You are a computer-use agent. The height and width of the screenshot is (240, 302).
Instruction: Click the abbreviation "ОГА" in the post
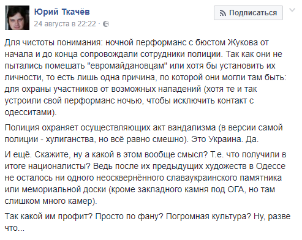point(236,189)
